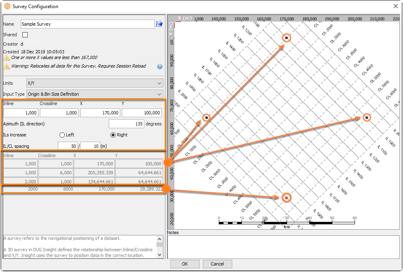The width and height of the screenshot is (403, 272).
Task: Click the Azimuth degrees input field
Action: coord(126,124)
